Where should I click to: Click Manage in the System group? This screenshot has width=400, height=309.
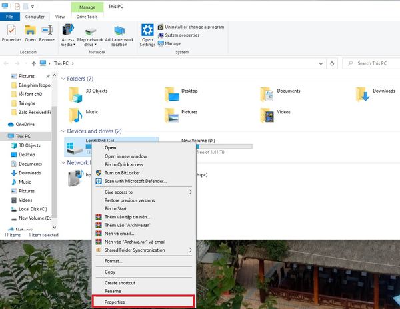(169, 43)
